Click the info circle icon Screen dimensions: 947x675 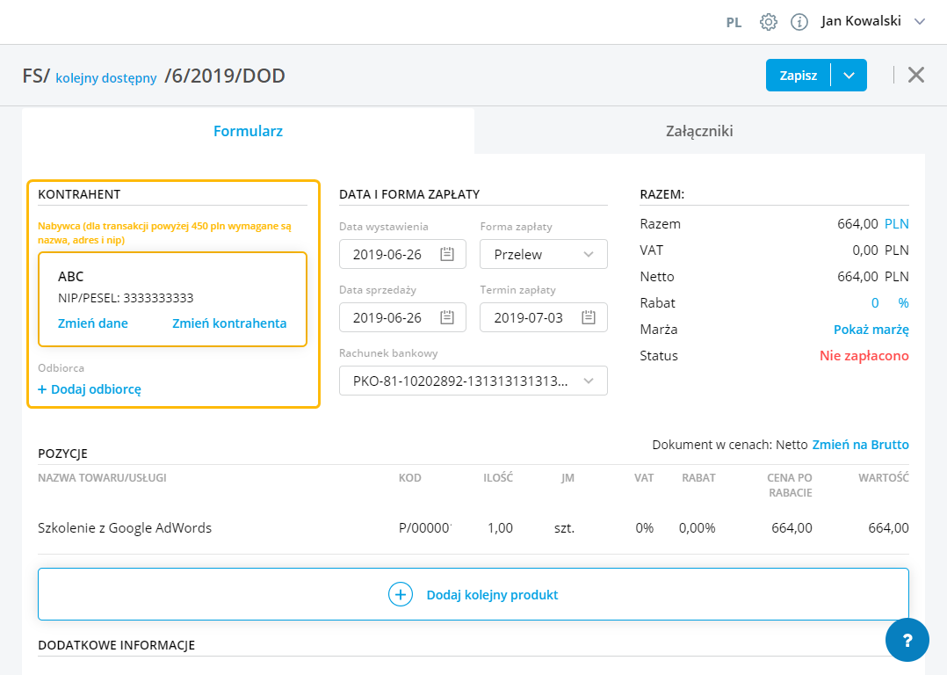click(799, 22)
